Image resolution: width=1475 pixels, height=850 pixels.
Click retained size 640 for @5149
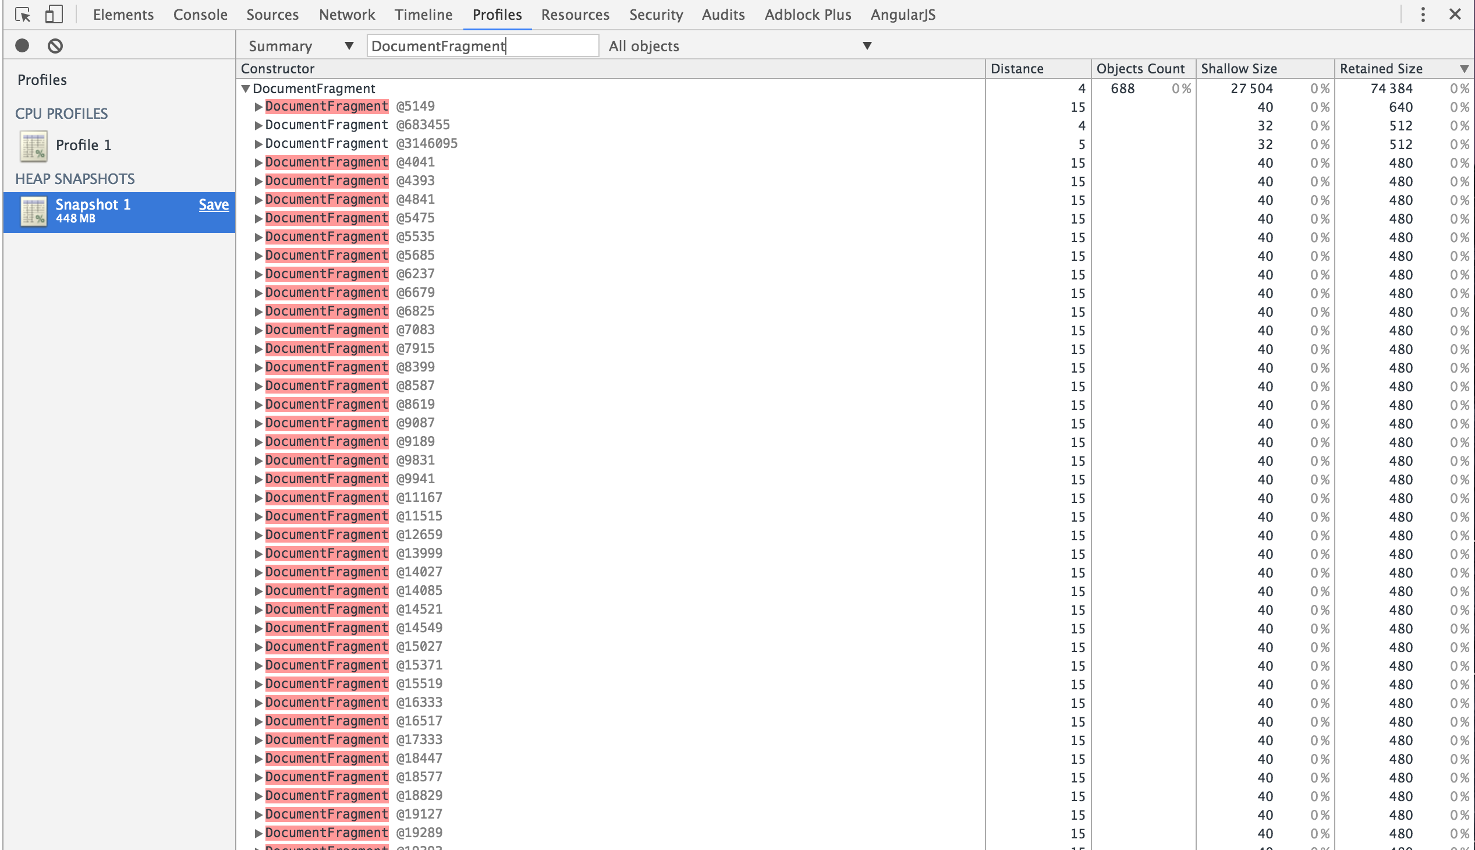pos(1400,108)
